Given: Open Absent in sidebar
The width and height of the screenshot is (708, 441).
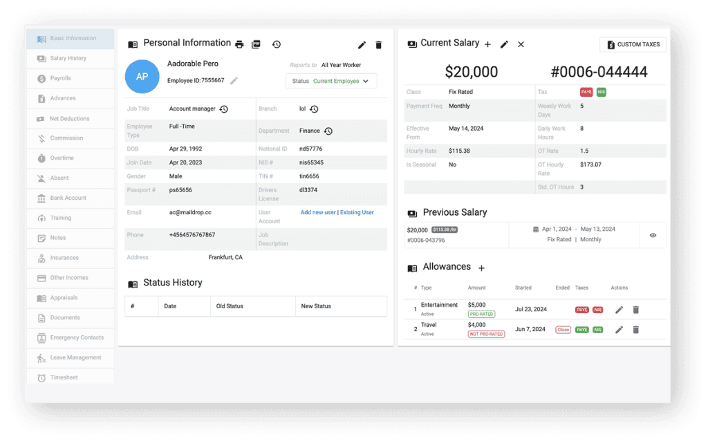Looking at the screenshot, I should click(x=70, y=178).
